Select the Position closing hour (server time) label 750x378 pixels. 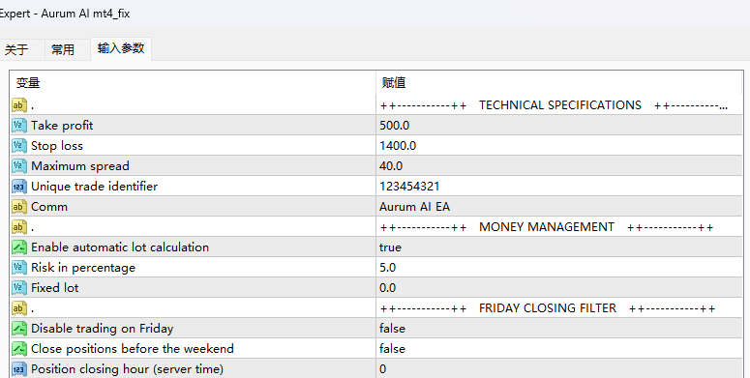(x=127, y=369)
